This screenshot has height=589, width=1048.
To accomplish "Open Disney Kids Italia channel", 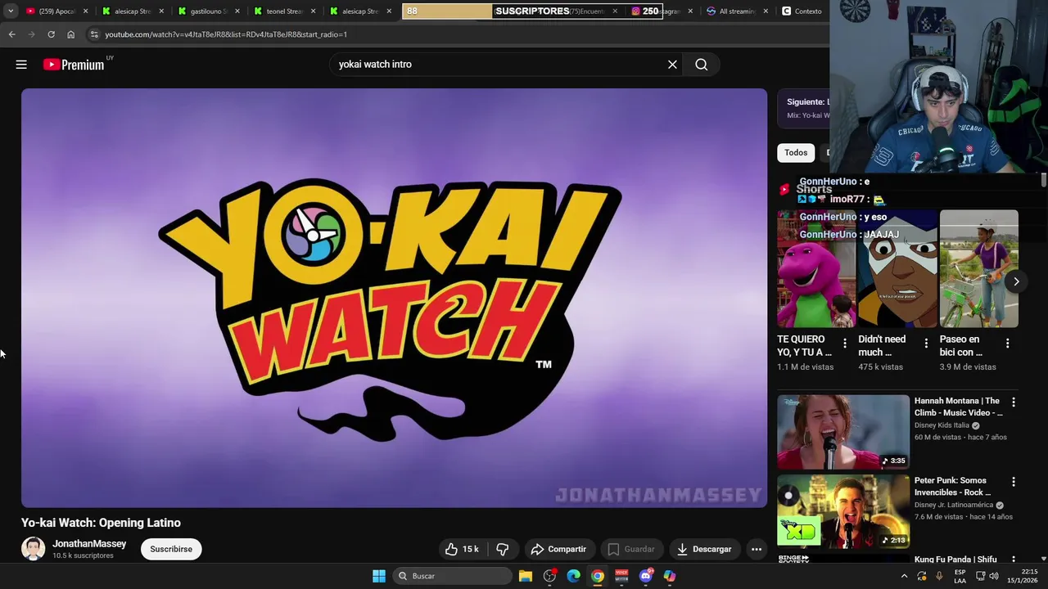I will (x=942, y=425).
